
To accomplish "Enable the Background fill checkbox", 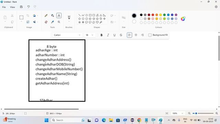I will click(150, 35).
